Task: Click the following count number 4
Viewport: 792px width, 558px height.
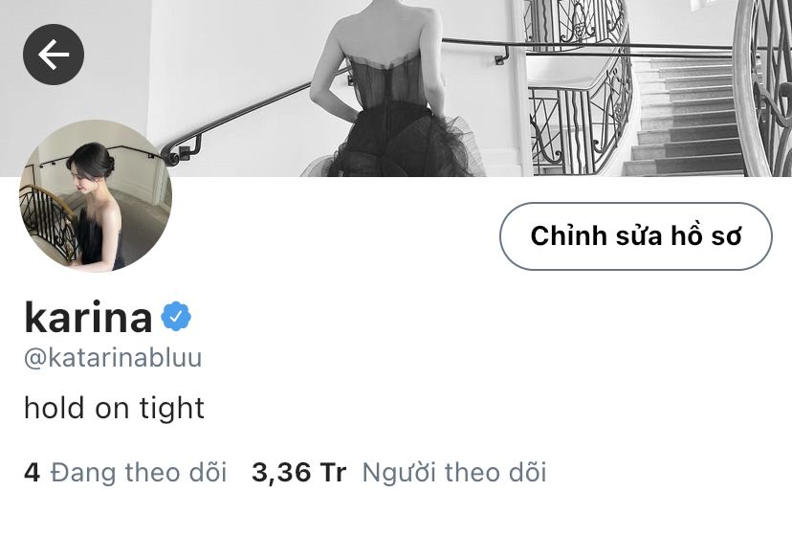Action: point(32,472)
